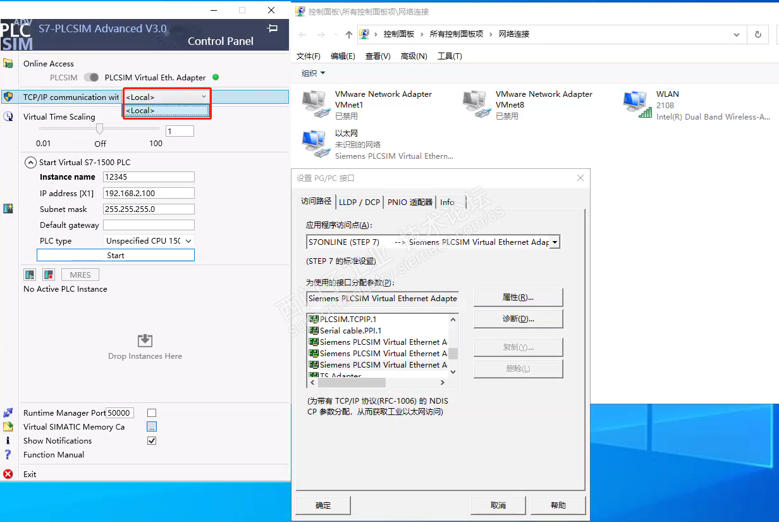Click 确定 in the PG/PC interface dialog

tap(323, 506)
